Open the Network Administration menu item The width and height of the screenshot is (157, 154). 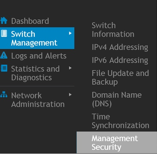[x=38, y=100]
